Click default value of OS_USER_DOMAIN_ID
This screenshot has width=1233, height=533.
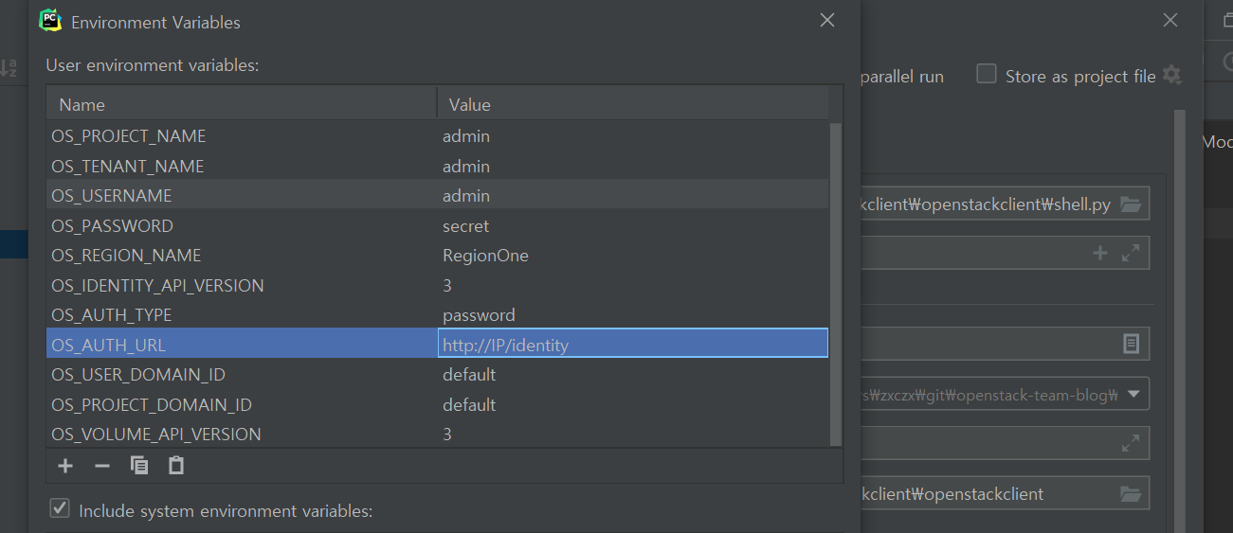point(469,375)
